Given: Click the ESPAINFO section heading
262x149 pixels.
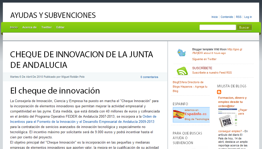Looking at the screenshot, I should click(x=180, y=104).
